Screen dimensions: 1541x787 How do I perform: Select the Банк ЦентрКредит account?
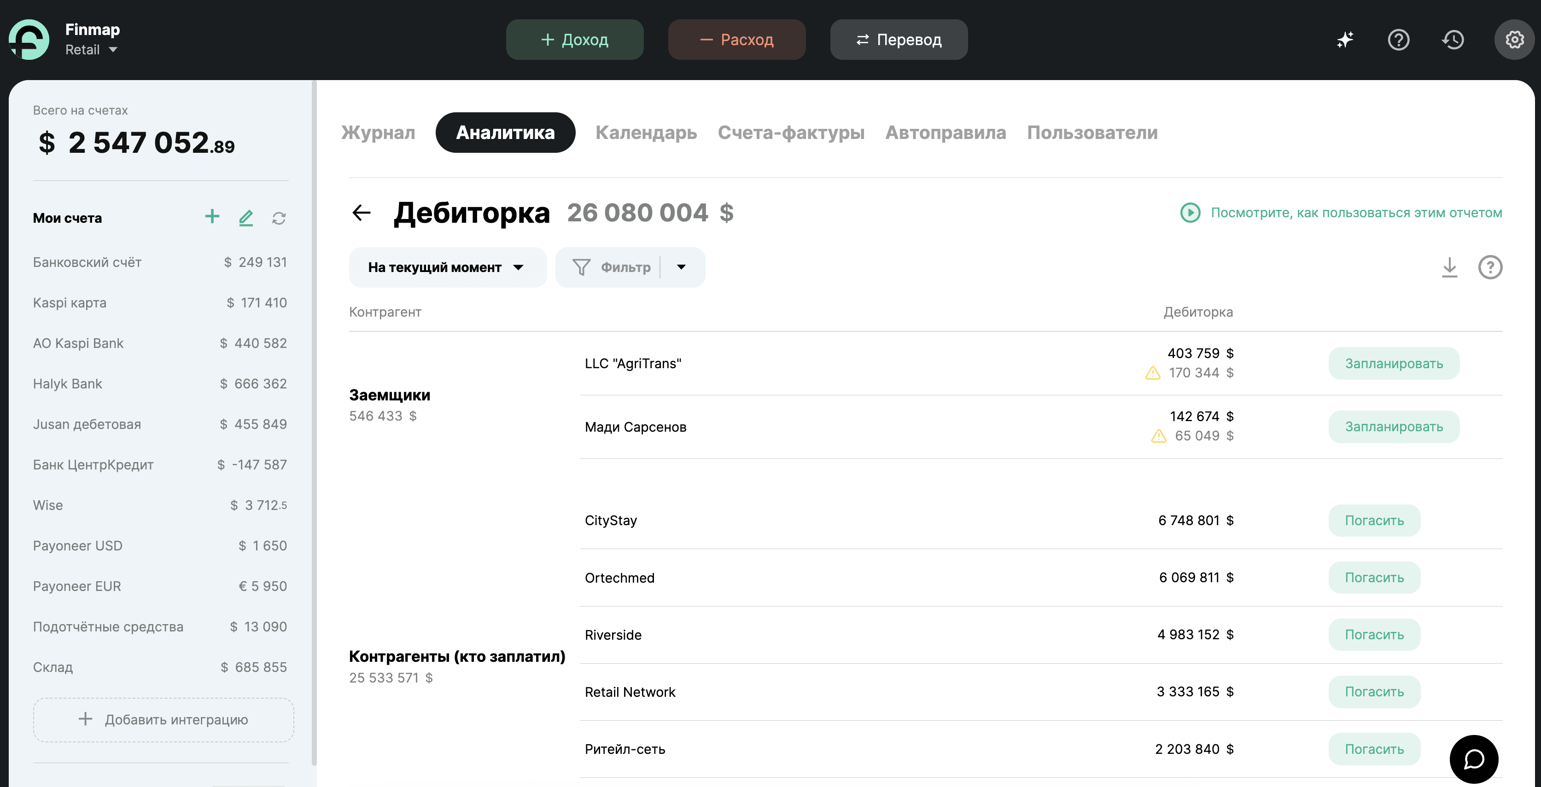tap(160, 465)
